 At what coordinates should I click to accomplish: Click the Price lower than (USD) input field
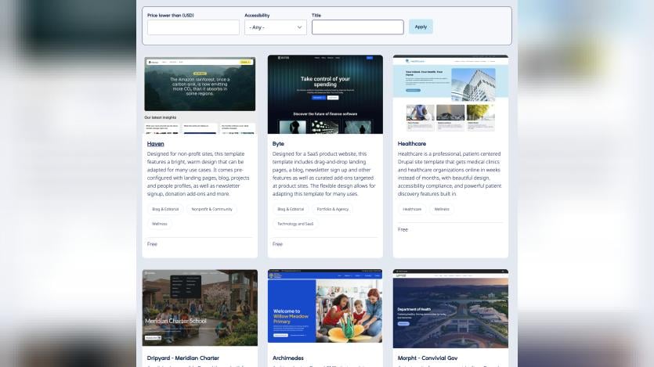(193, 27)
